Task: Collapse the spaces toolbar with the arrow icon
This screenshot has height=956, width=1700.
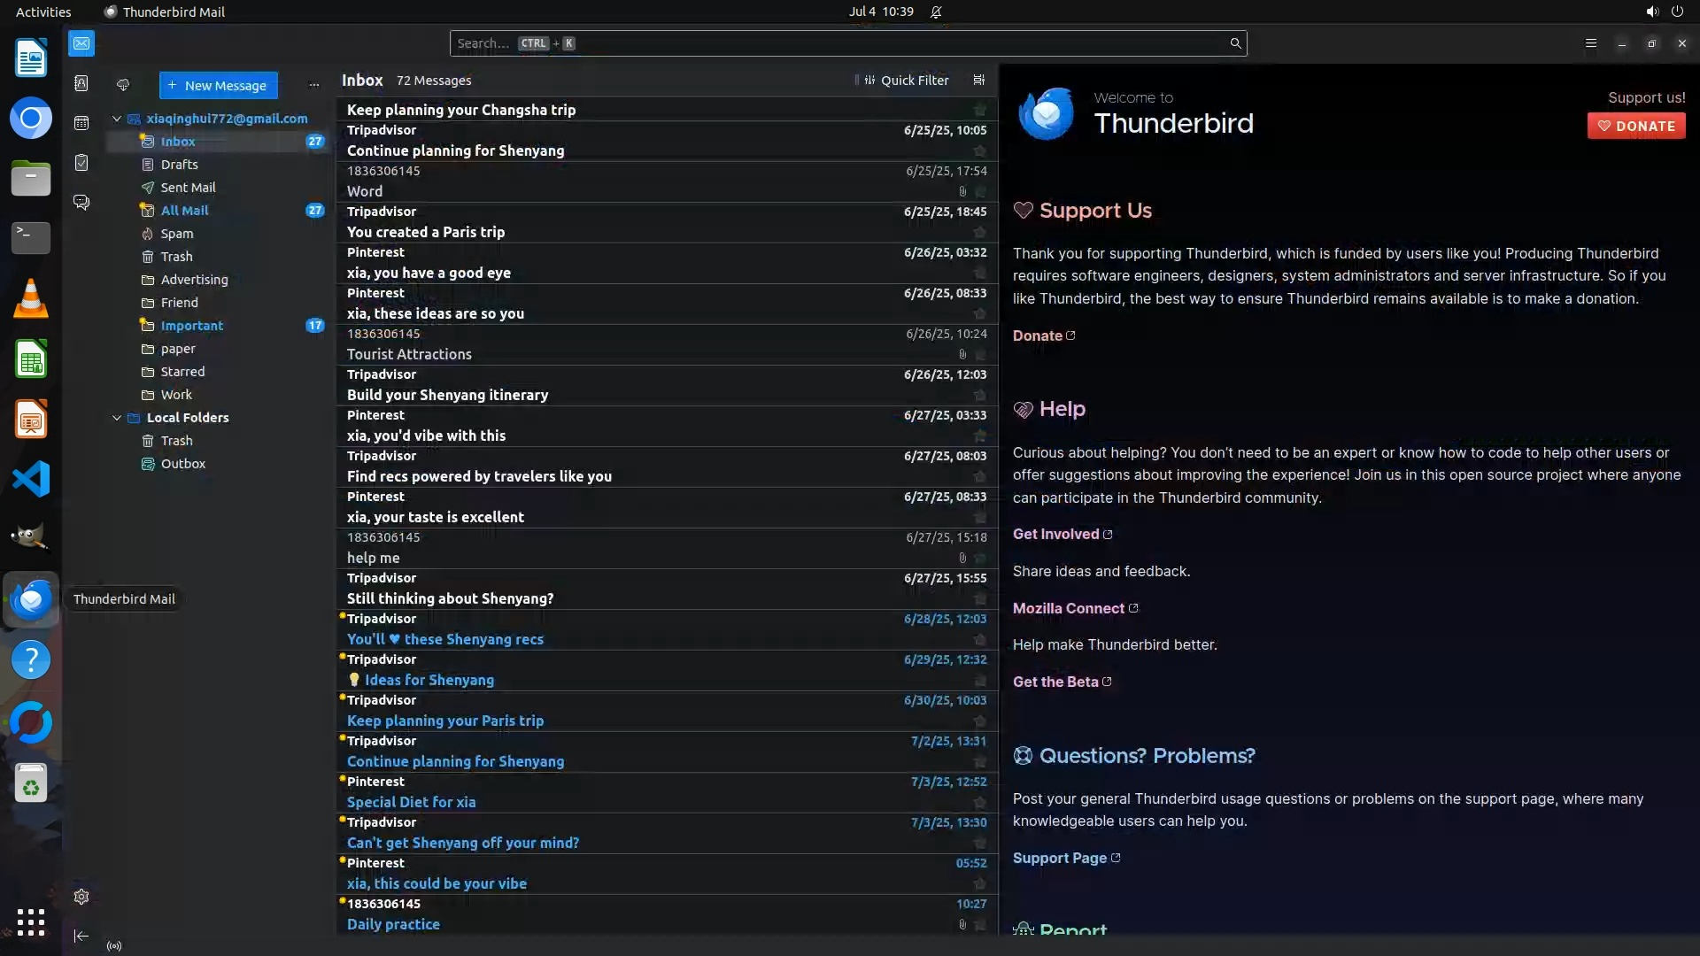Action: (81, 936)
